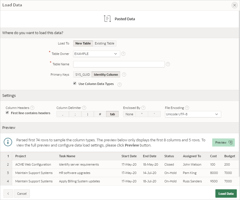
Task: Open help for Column Headers
Action: pyautogui.click(x=32, y=108)
